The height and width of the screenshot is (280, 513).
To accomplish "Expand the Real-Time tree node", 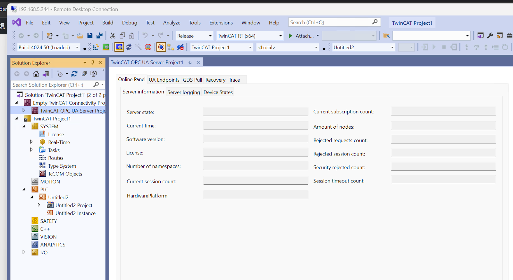I will 31,142.
